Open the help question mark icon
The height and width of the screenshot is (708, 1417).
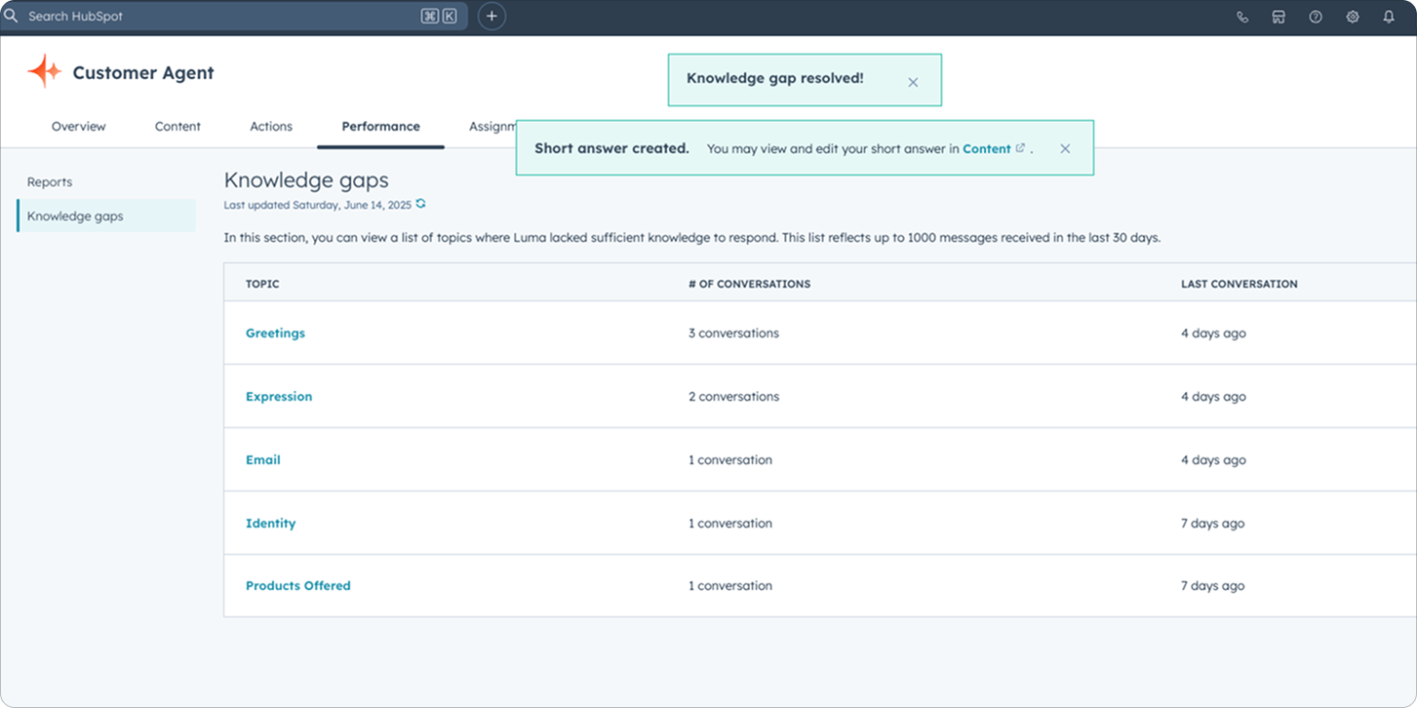pos(1316,17)
